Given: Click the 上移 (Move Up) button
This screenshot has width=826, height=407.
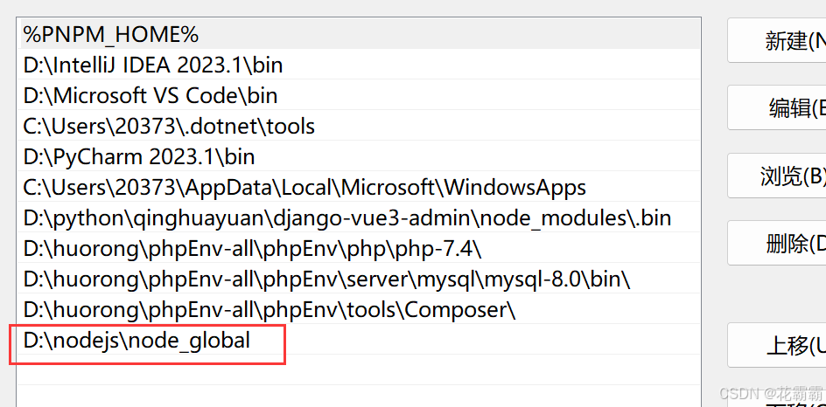Looking at the screenshot, I should click(777, 345).
